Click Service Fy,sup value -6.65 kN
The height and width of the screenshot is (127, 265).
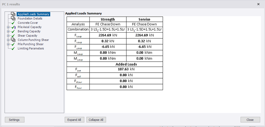click(144, 47)
